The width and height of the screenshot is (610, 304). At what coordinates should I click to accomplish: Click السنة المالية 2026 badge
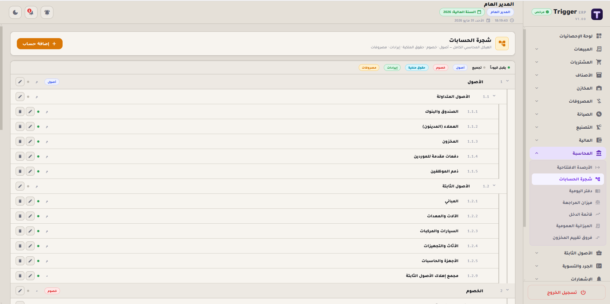pyautogui.click(x=462, y=12)
